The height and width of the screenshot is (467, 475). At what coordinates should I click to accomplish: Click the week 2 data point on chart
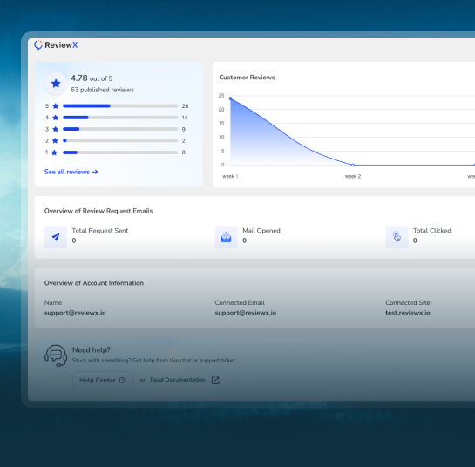353,165
